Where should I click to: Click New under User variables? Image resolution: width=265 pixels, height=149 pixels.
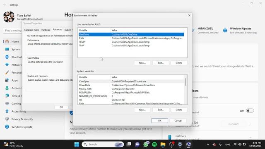pos(142,63)
